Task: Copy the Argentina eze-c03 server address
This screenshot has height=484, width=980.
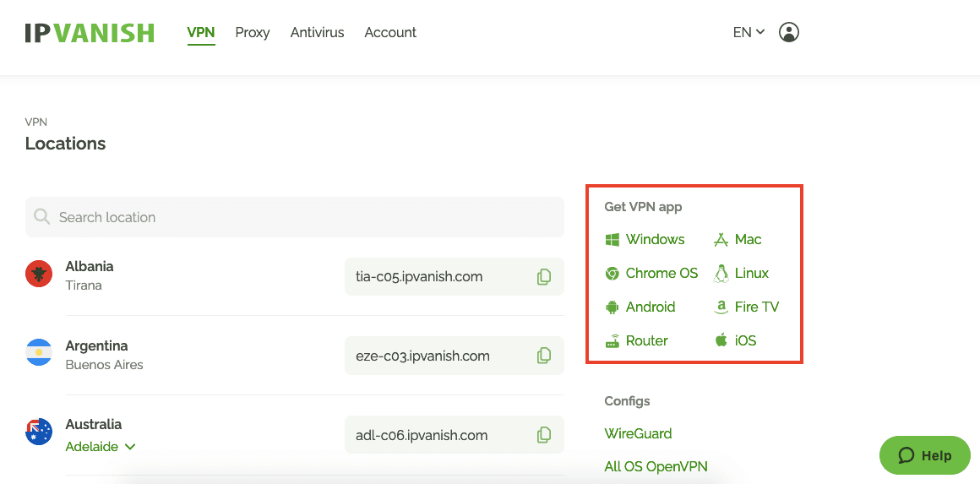Action: point(544,356)
